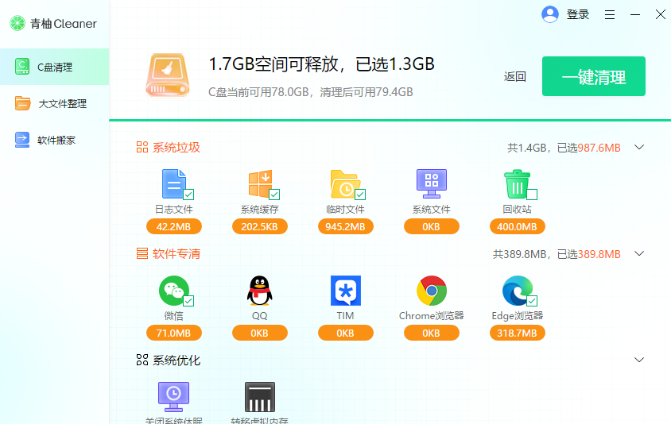Click the 系统缓存 Windows icon
Viewport: 671px width, 424px height.
coord(260,183)
